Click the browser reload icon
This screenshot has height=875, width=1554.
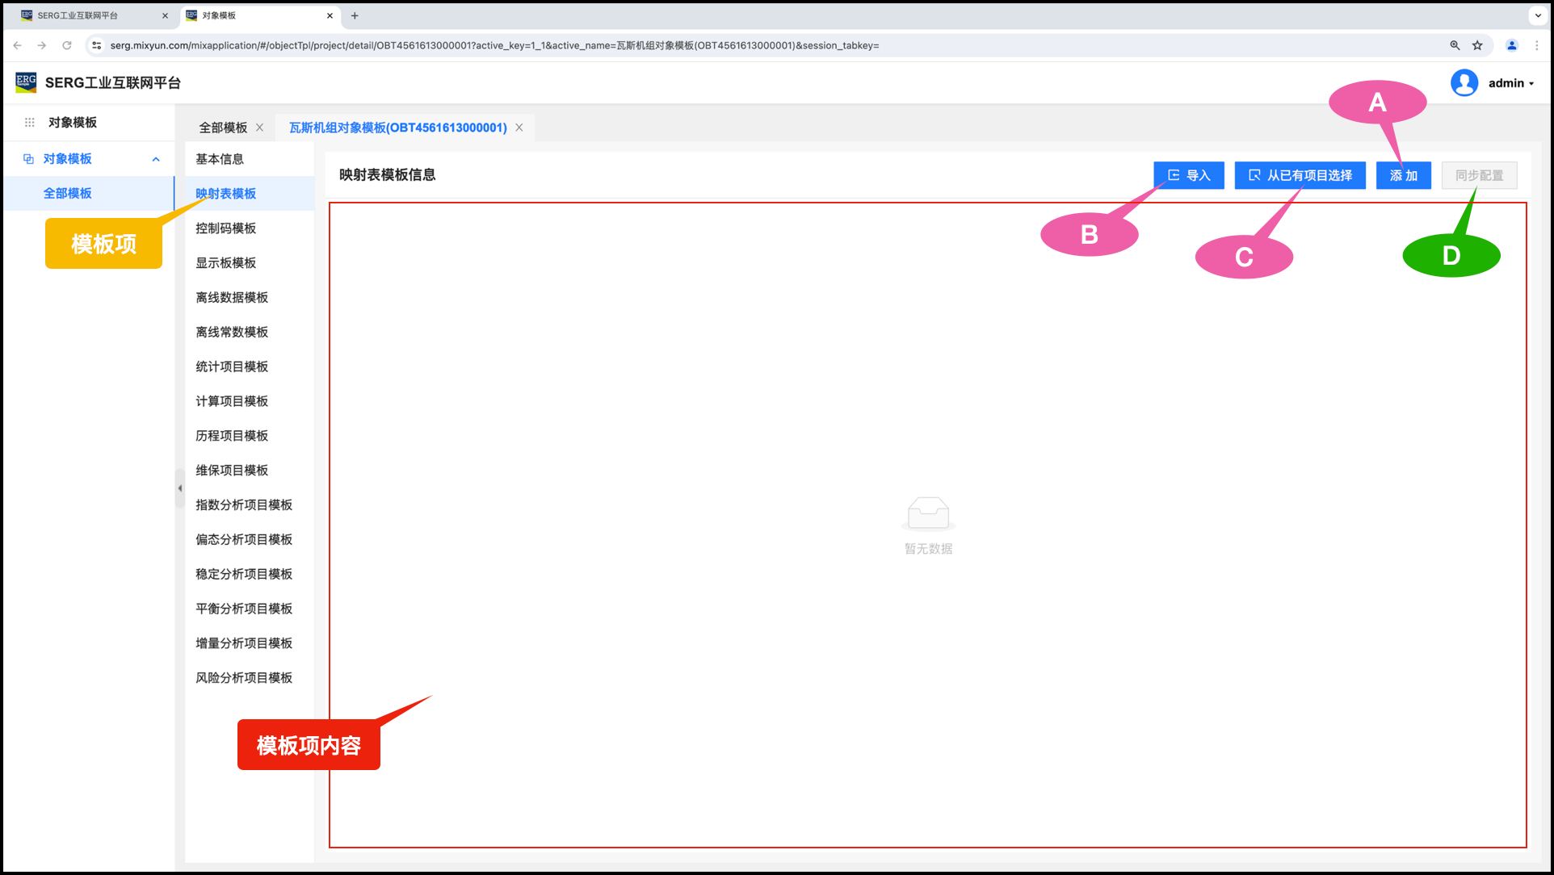pos(67,45)
